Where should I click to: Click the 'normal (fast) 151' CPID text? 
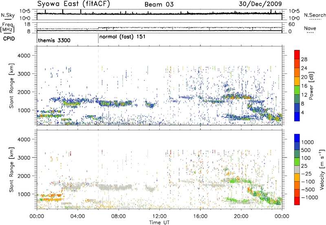122,37
